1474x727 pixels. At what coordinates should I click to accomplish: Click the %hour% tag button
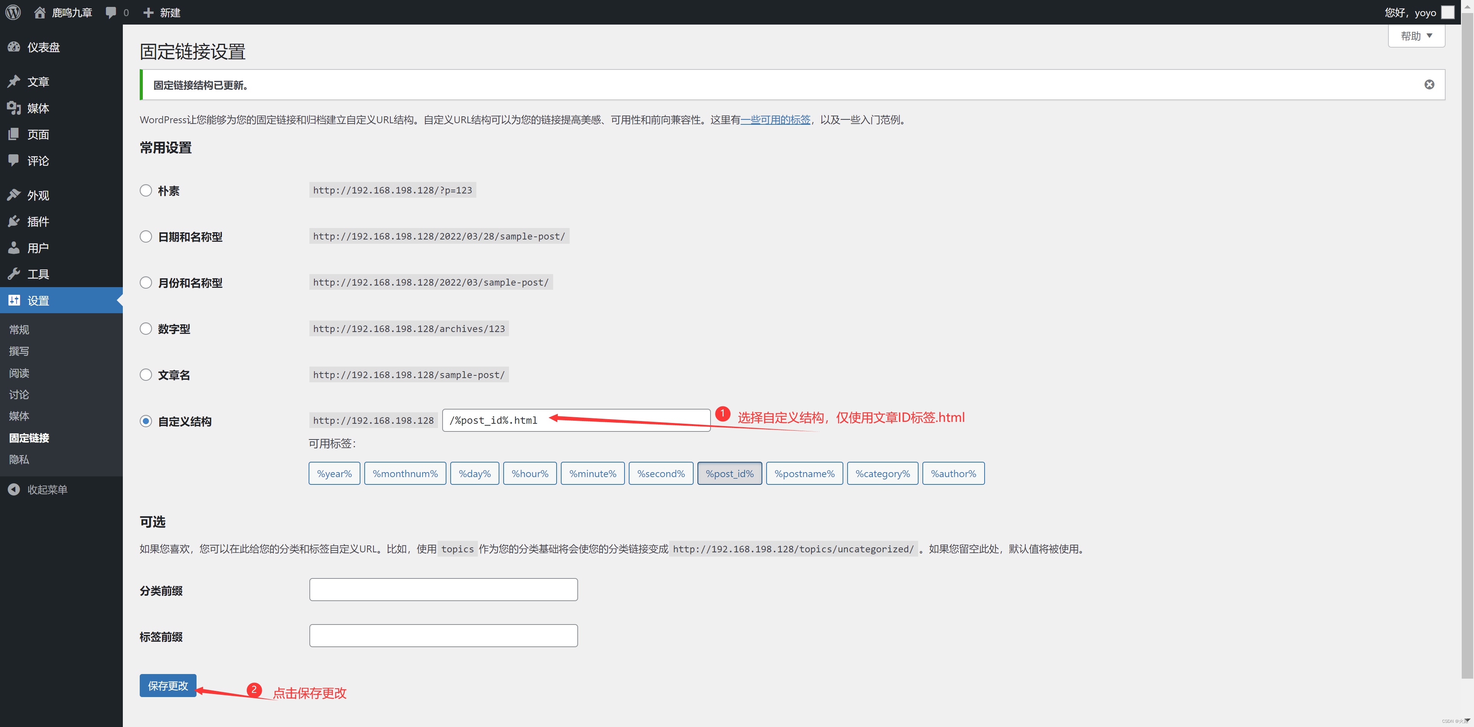pyautogui.click(x=530, y=473)
